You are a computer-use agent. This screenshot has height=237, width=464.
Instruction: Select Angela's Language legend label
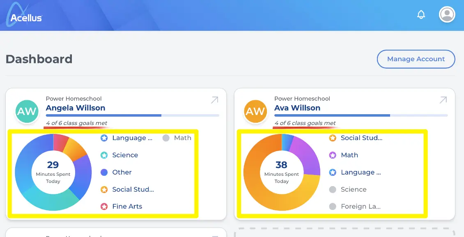(132, 138)
